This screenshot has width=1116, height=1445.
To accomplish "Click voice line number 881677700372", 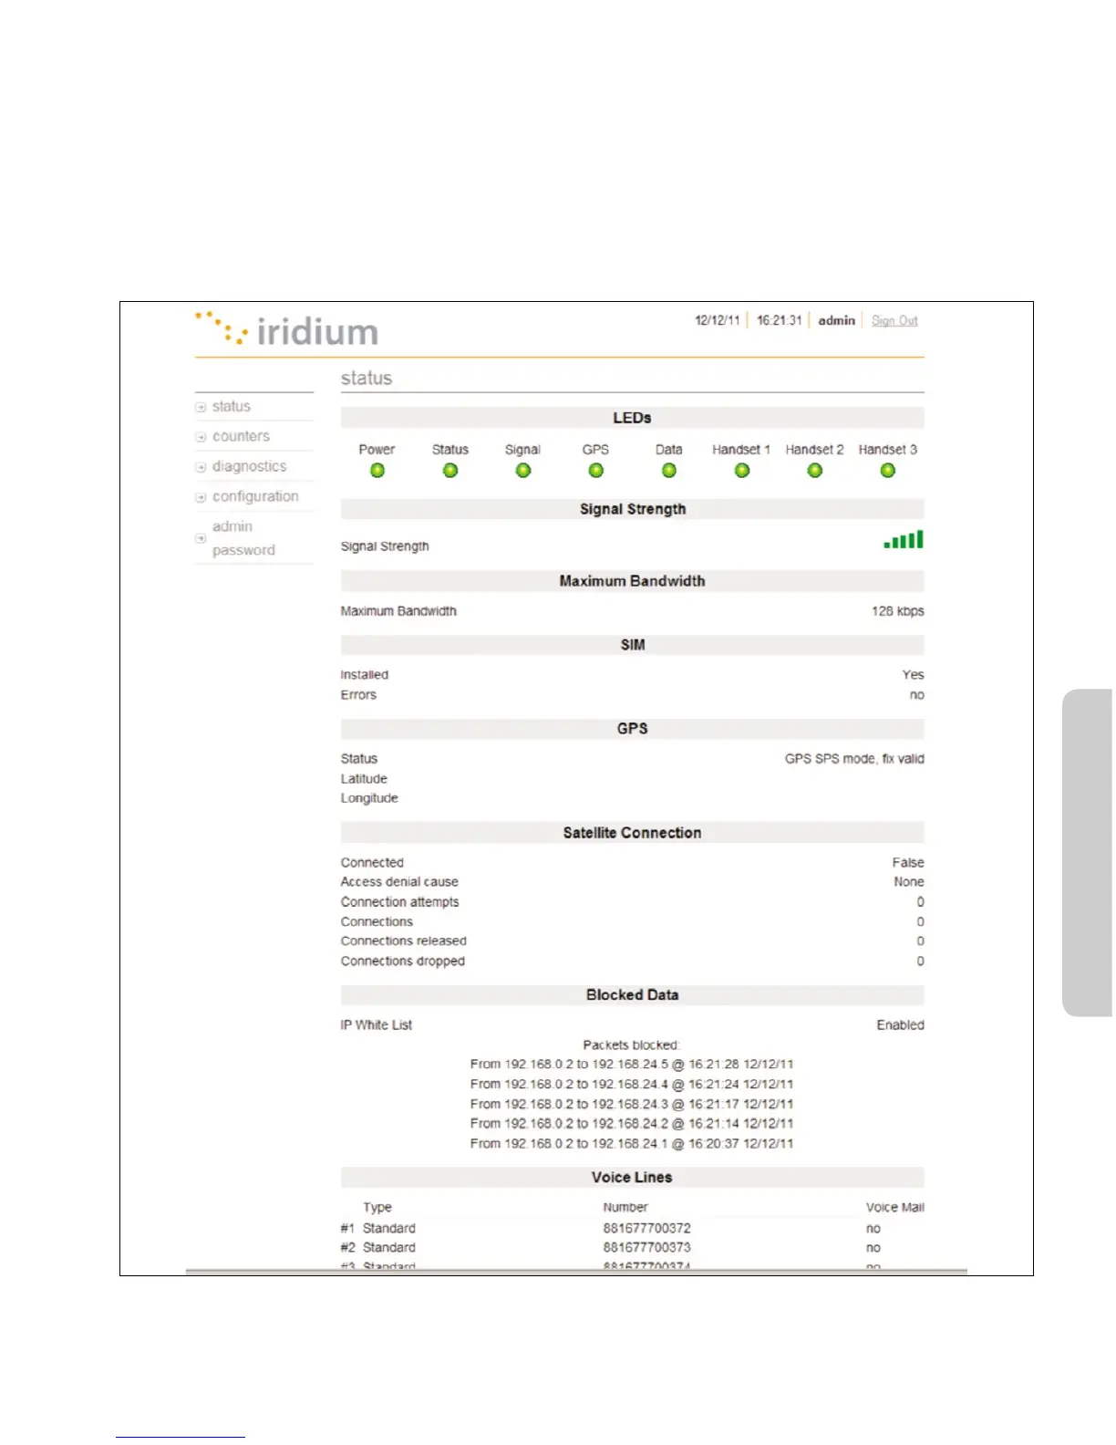I will (x=646, y=1229).
